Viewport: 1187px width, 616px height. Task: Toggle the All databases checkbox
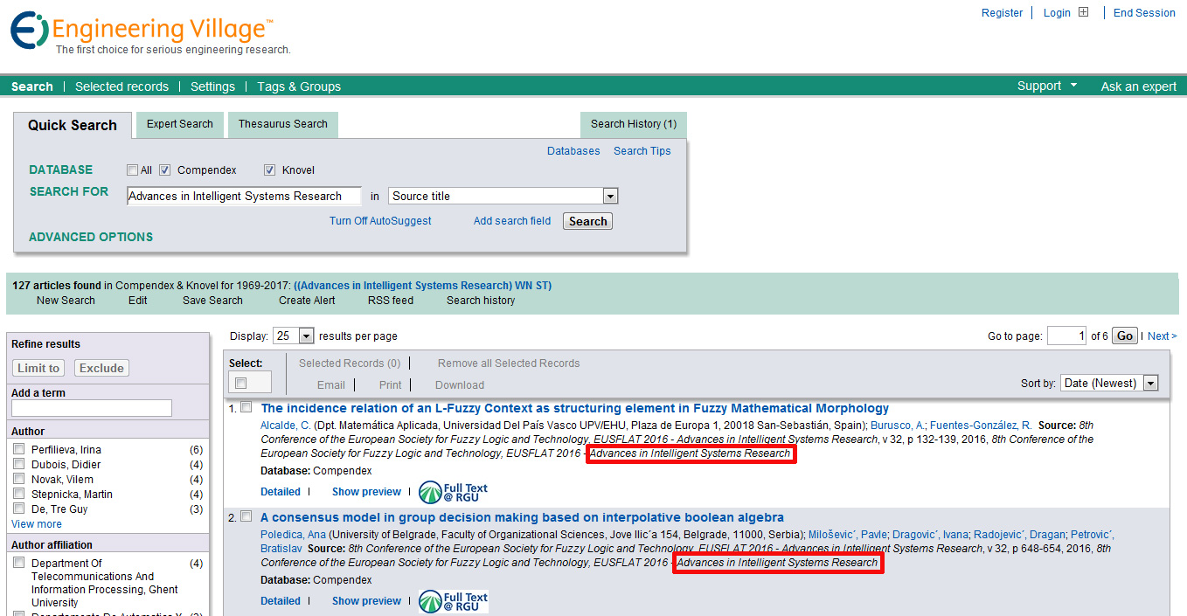[133, 170]
